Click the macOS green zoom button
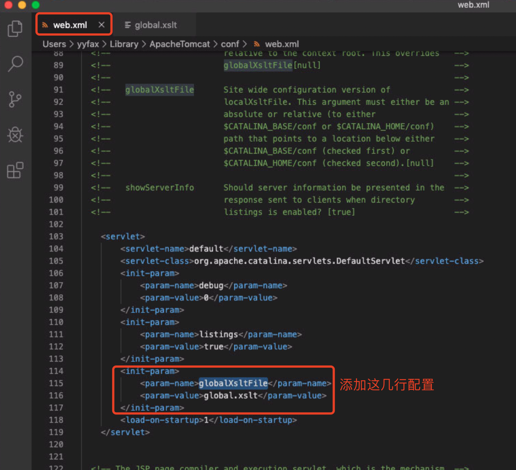 click(36, 5)
